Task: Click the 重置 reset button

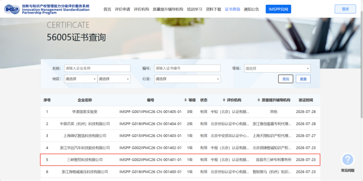Action: tap(303, 79)
